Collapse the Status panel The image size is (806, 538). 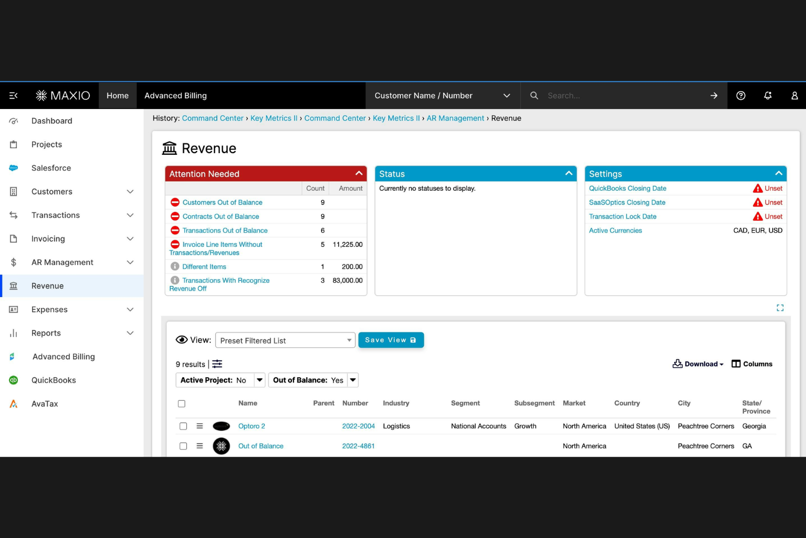coord(569,173)
